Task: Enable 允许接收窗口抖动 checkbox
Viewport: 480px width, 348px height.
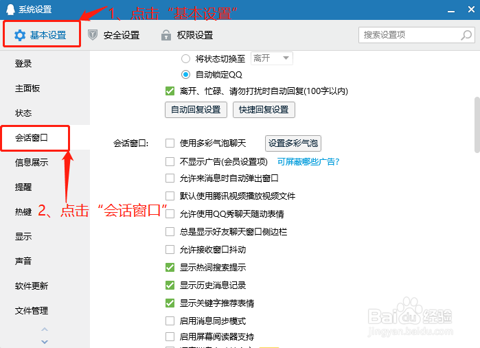Action: (170, 249)
